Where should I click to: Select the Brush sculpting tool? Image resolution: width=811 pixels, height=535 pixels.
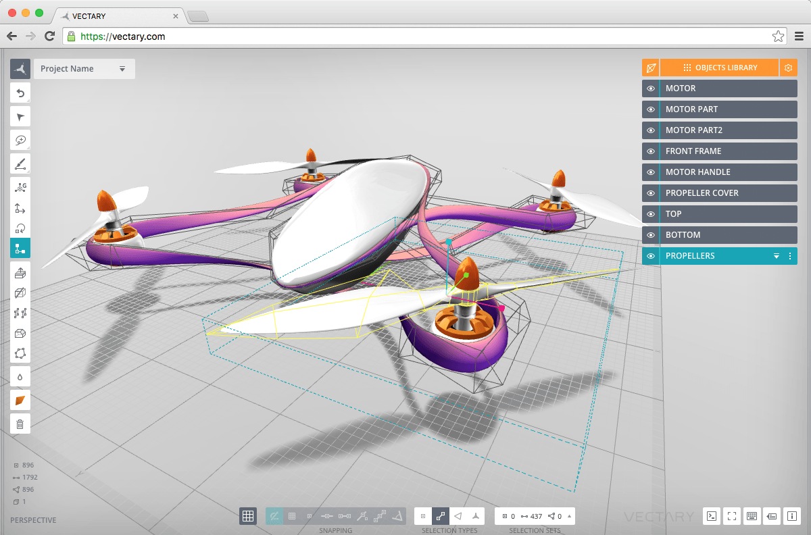pos(20,163)
